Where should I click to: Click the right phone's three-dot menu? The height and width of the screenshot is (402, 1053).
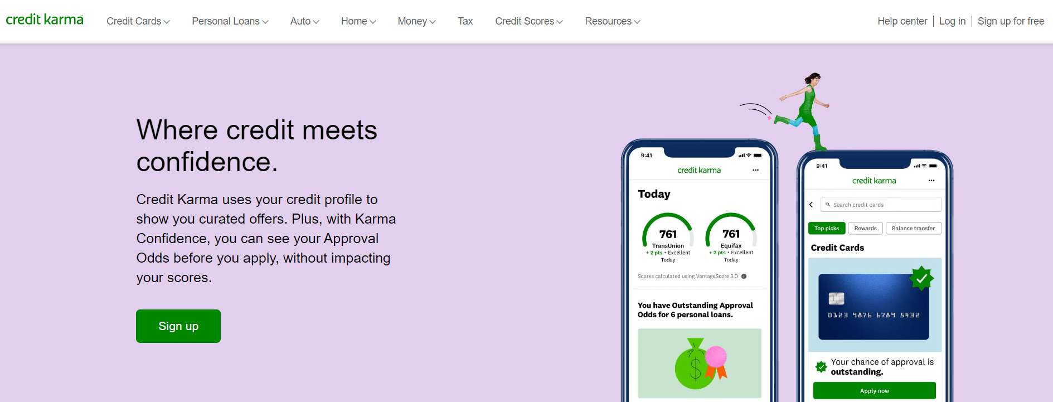tap(931, 181)
